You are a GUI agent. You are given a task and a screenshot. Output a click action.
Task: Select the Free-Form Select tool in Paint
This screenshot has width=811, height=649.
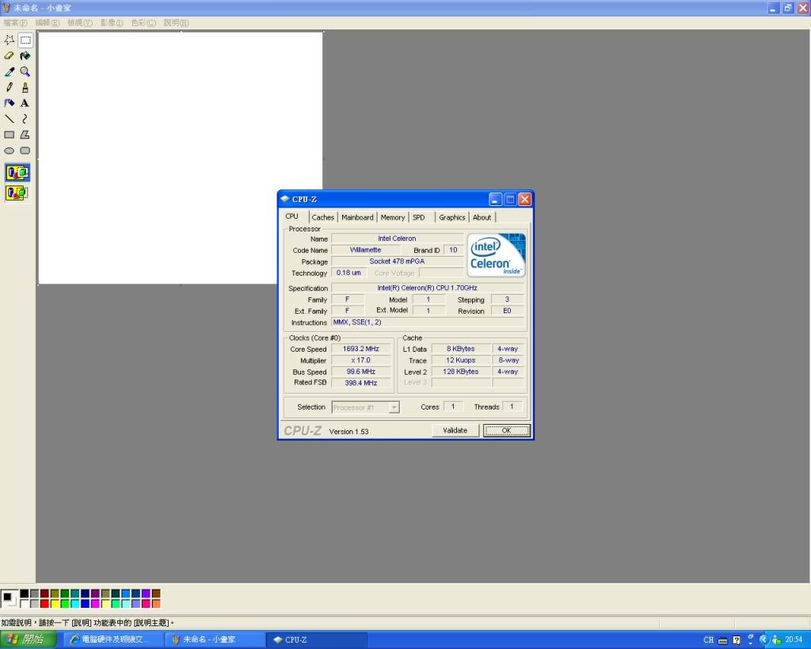[x=10, y=40]
